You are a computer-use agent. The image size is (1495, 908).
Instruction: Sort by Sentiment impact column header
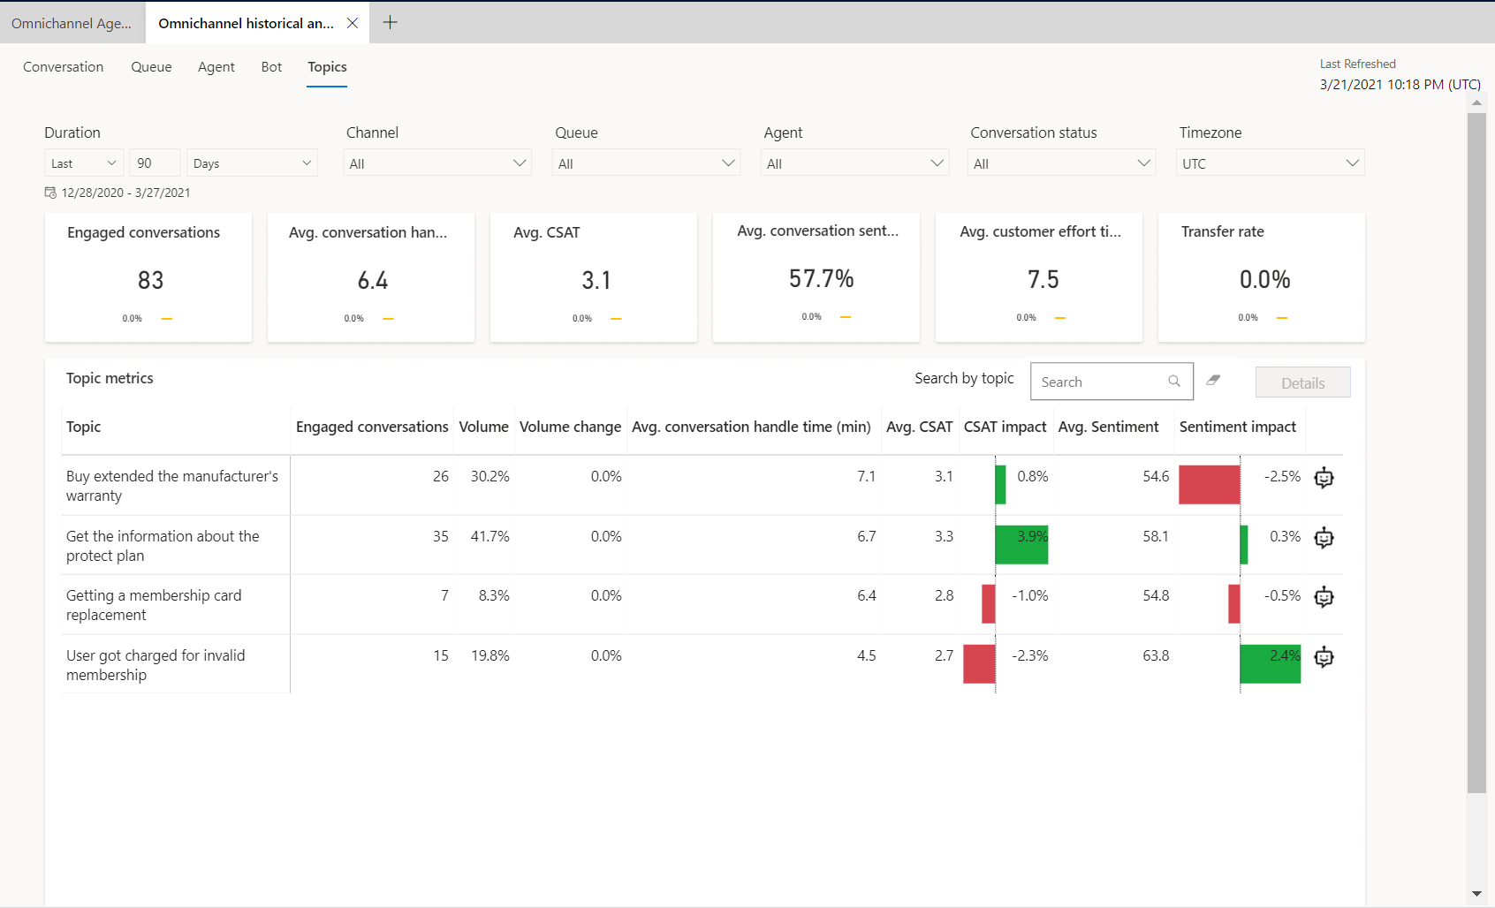coord(1237,427)
